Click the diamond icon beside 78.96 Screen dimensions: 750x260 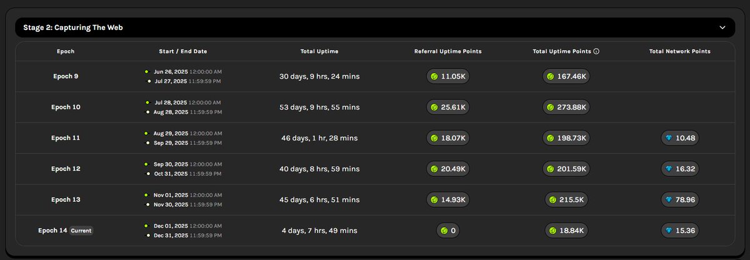[x=669, y=199]
